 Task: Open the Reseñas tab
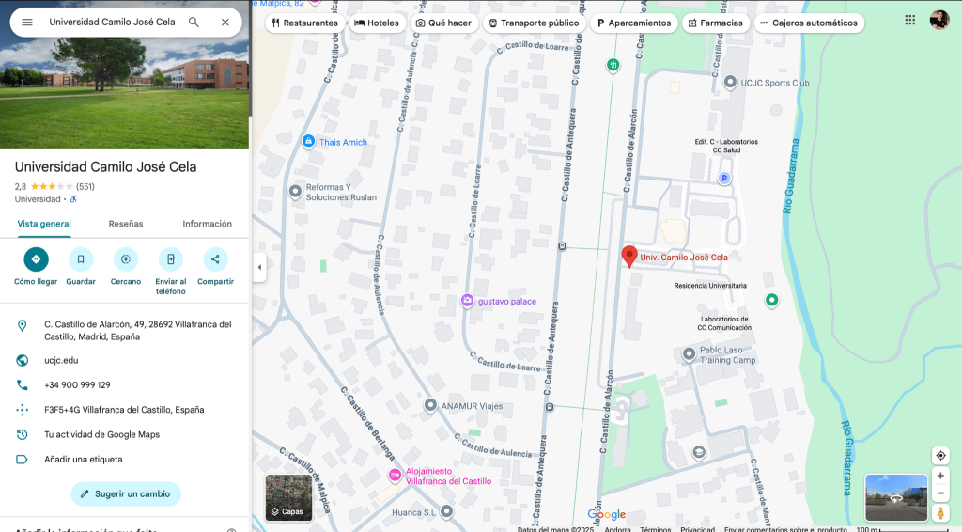[126, 224]
